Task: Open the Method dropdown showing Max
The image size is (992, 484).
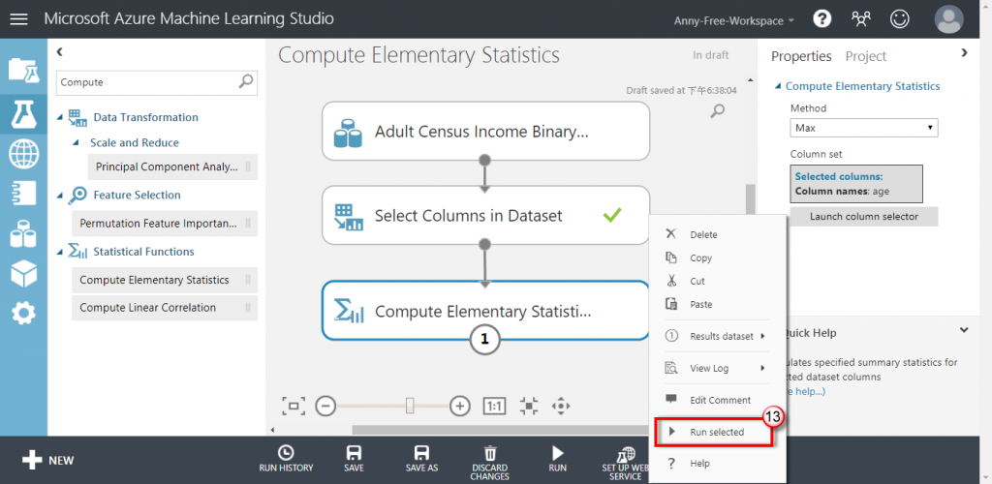Action: tap(864, 128)
